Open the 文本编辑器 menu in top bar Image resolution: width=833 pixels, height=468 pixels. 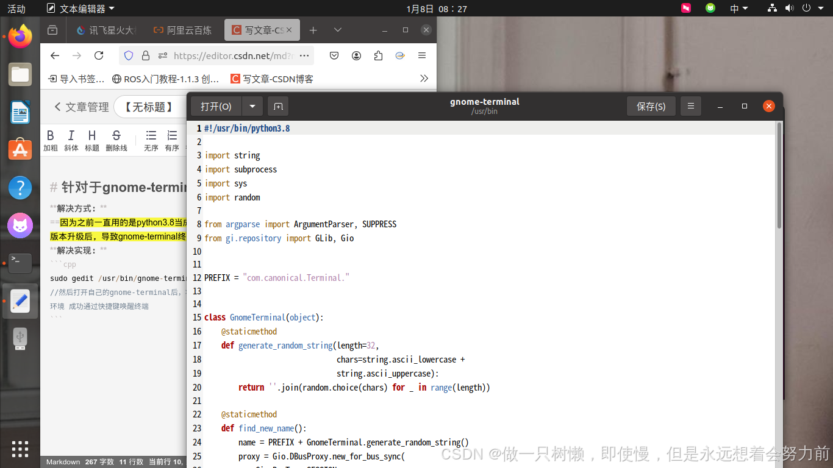click(x=82, y=9)
